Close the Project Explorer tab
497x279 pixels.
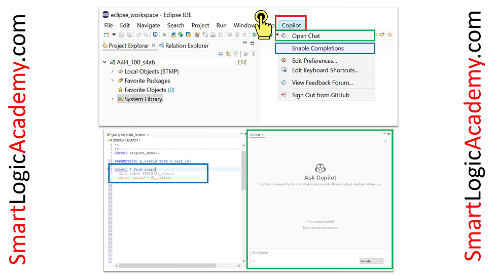tap(153, 45)
